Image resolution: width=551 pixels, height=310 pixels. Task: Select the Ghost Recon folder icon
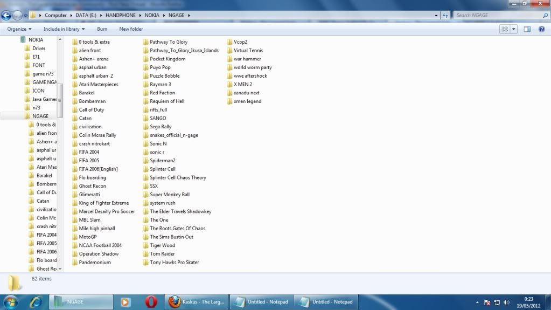click(74, 186)
